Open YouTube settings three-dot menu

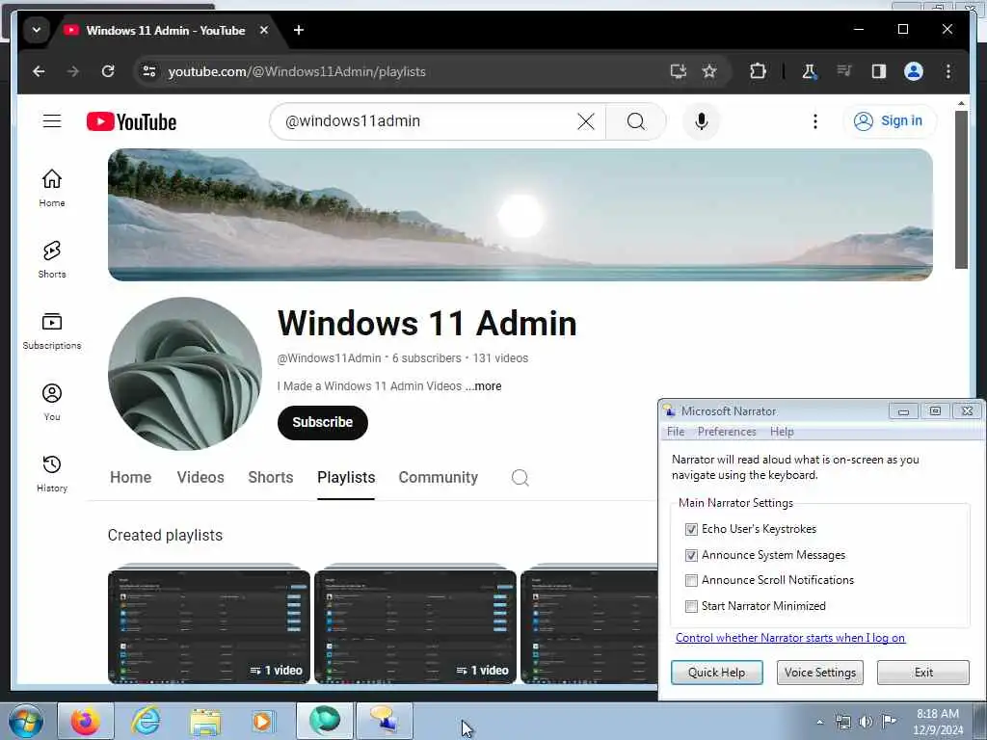[815, 121]
